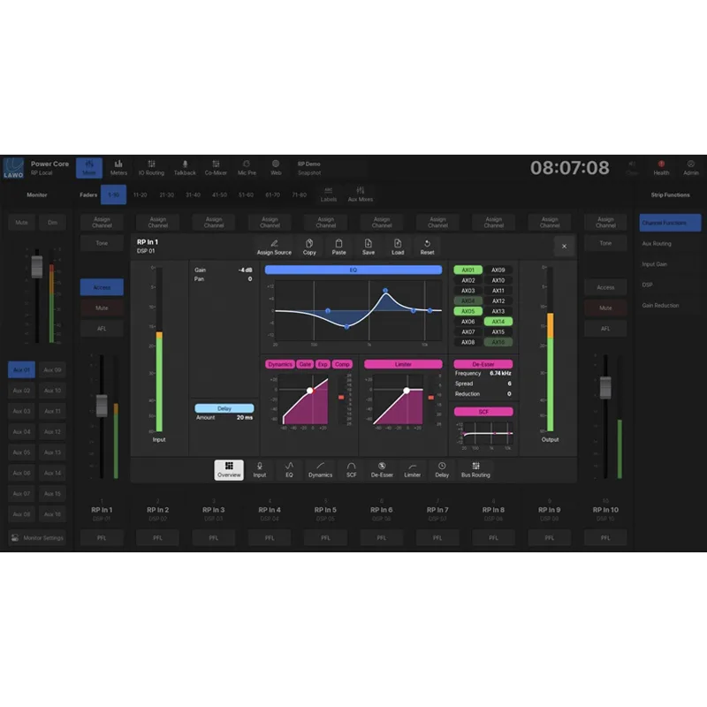
Task: Enable the AX09 aux send
Action: coord(498,270)
